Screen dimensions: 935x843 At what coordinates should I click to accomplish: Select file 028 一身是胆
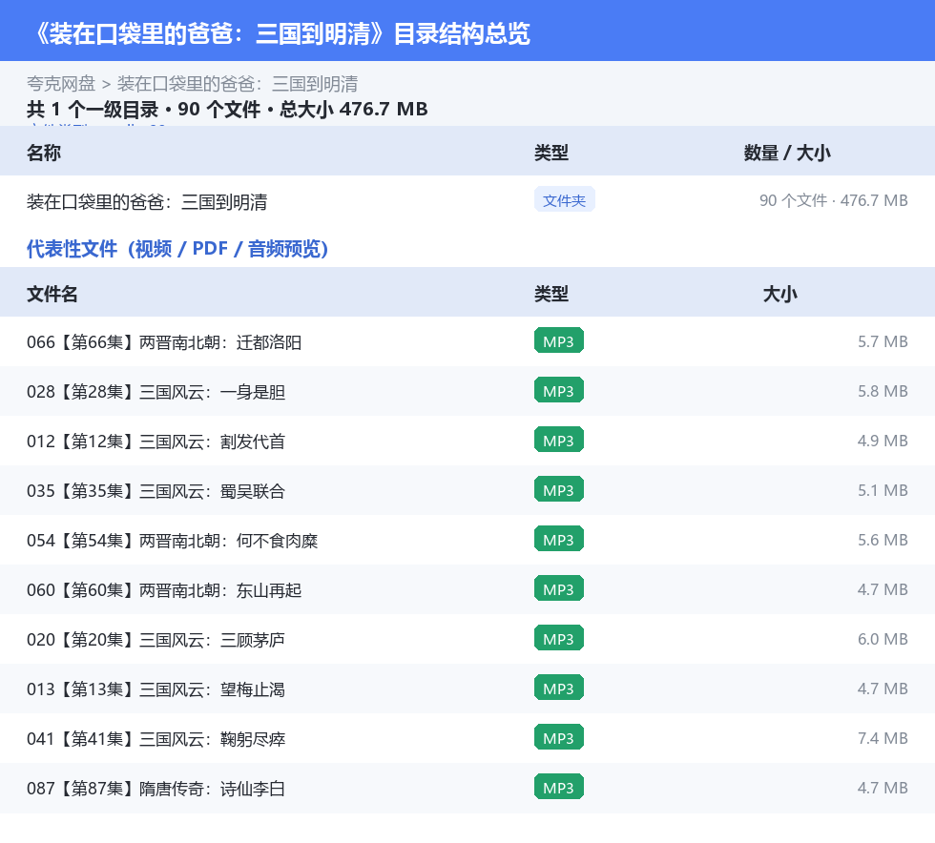click(x=467, y=391)
